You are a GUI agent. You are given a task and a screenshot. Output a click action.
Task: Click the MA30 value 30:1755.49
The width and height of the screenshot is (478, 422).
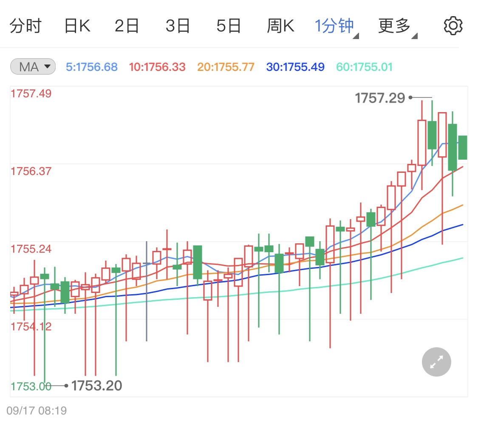(x=295, y=67)
